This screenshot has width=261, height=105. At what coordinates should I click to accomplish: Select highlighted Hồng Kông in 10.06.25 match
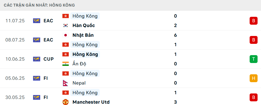[x=85, y=54]
